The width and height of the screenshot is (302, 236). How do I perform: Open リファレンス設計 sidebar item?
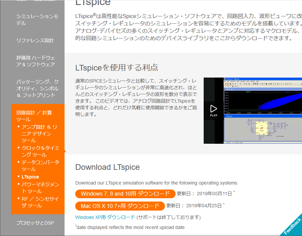click(35, 40)
